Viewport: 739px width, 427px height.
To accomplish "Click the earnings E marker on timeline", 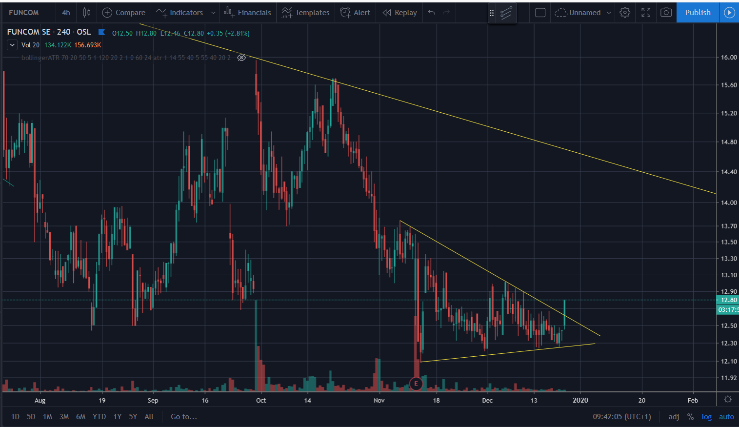I will point(416,384).
